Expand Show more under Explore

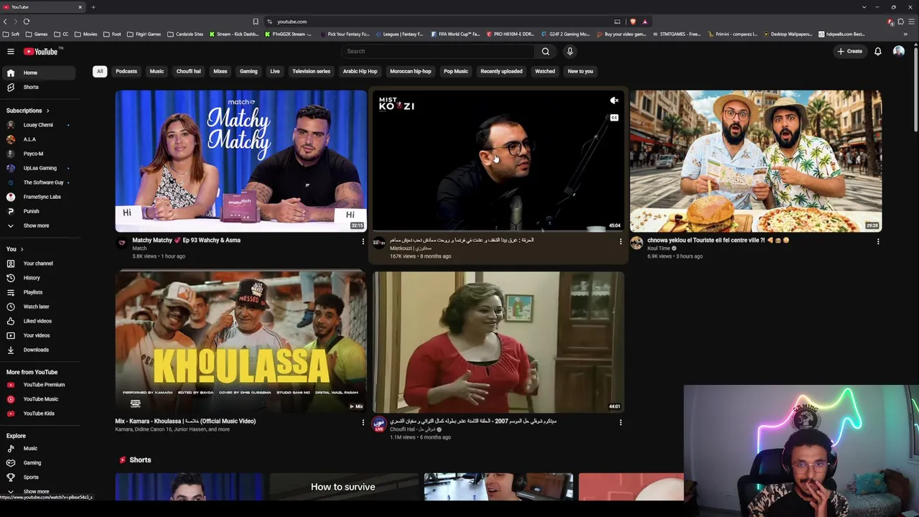point(38,492)
